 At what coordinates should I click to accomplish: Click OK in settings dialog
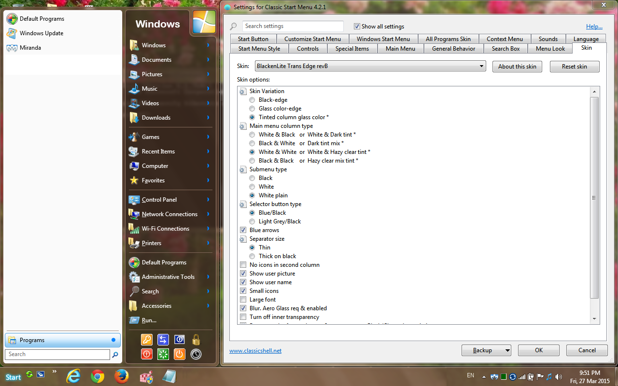539,350
